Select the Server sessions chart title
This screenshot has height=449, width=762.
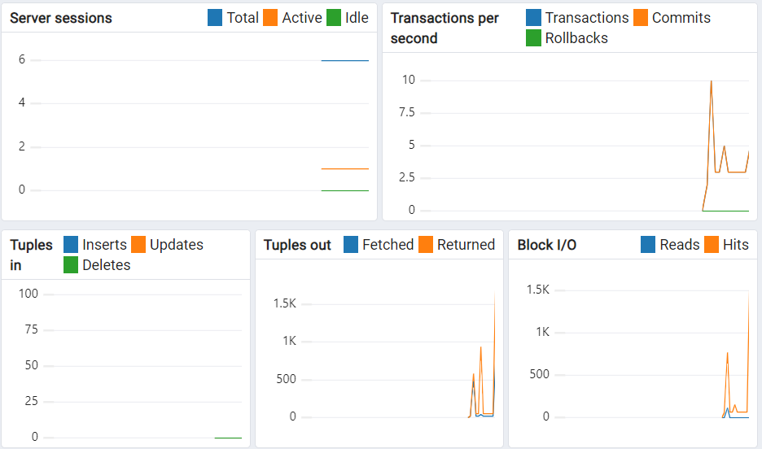coord(61,18)
